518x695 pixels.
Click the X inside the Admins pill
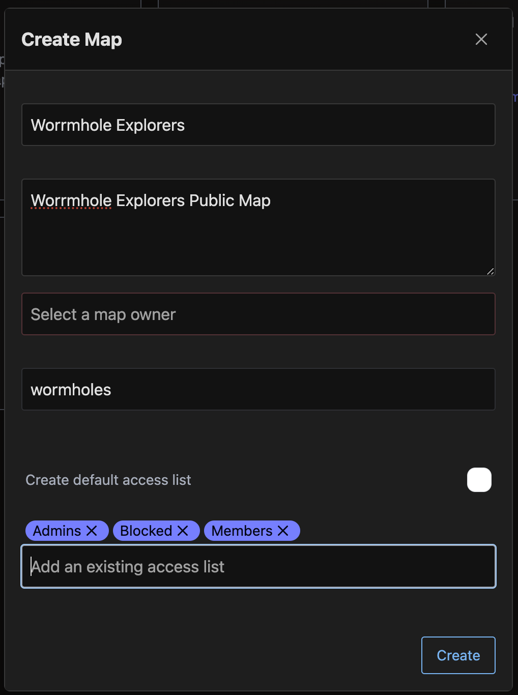[x=93, y=531]
